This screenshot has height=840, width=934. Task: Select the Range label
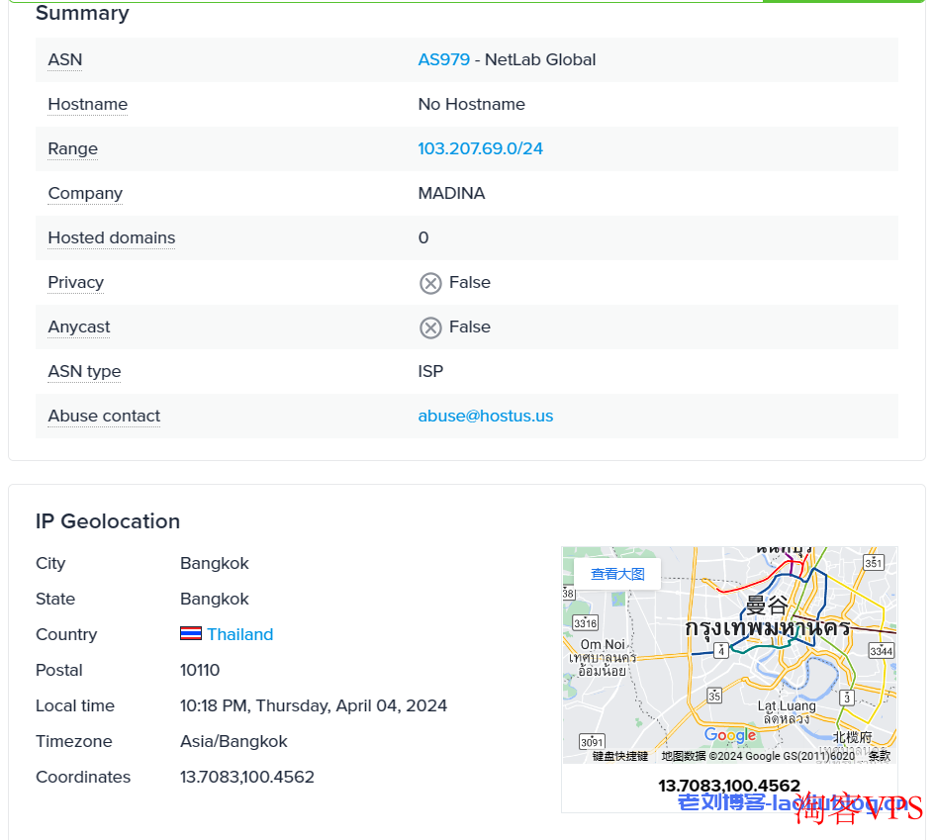(x=72, y=149)
